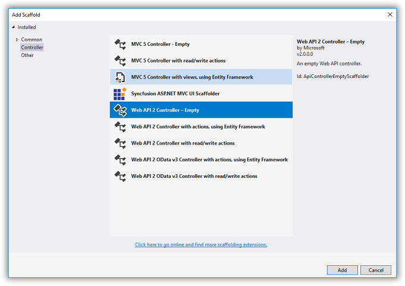Select Web API 2 OData v3 Controller with actions, using Entity Framework
This screenshot has height=286, width=405.
tap(201, 160)
